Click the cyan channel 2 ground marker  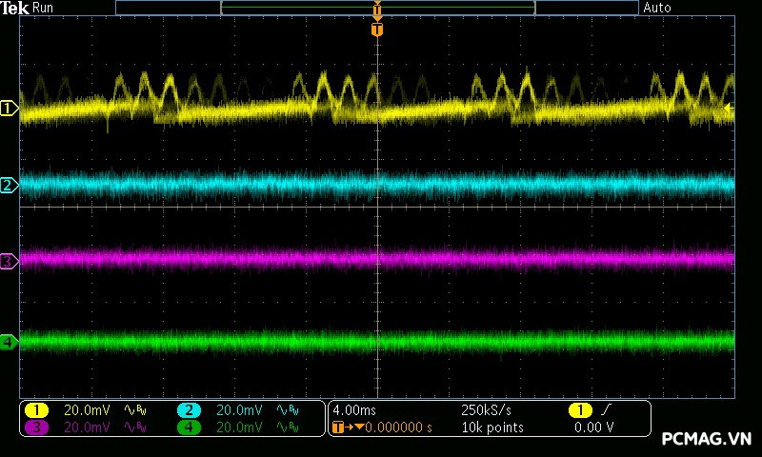(x=9, y=185)
